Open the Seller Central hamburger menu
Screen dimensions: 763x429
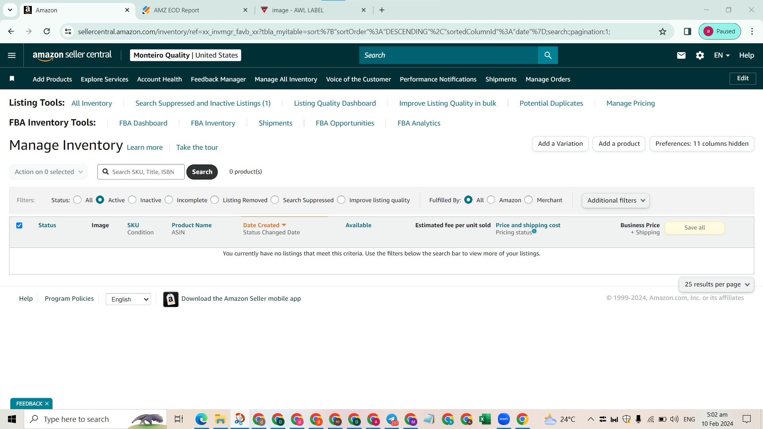click(12, 55)
